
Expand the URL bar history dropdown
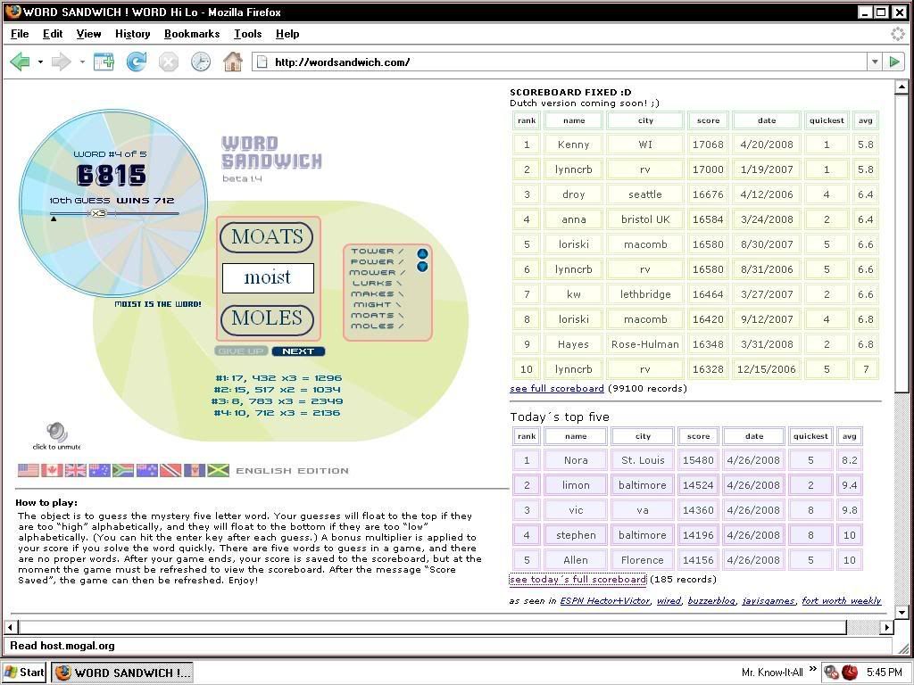click(x=874, y=62)
